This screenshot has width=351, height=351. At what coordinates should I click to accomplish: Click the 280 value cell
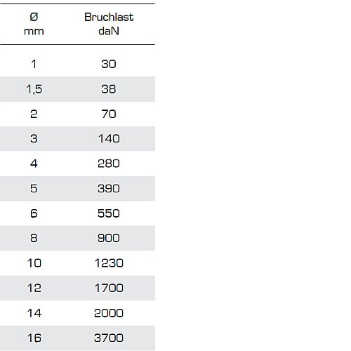[109, 164]
